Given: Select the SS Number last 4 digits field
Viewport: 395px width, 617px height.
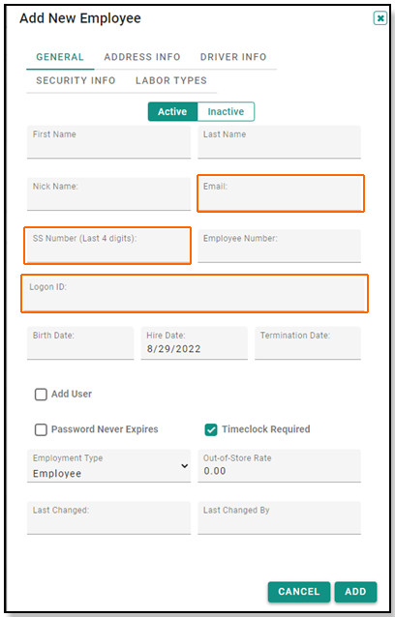Looking at the screenshot, I should [x=108, y=246].
